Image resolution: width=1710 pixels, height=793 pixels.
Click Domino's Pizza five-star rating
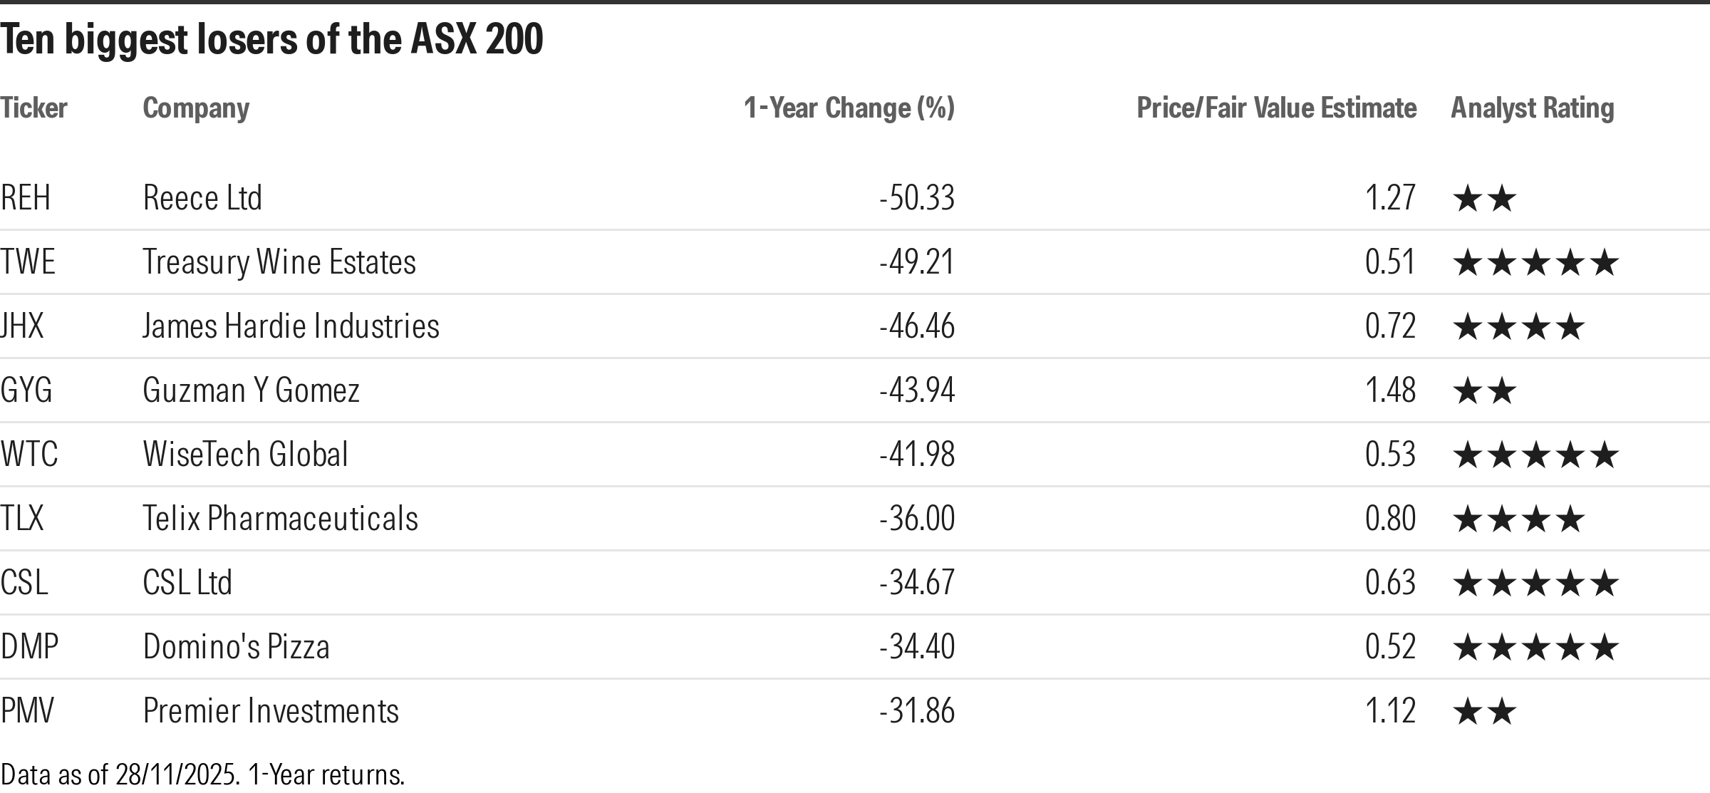point(1535,648)
